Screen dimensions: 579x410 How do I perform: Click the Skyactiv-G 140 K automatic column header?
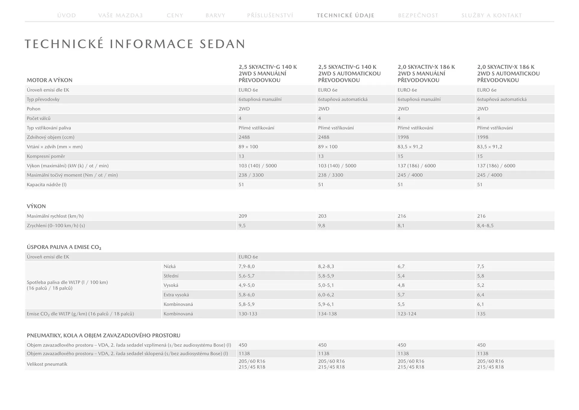349,74
